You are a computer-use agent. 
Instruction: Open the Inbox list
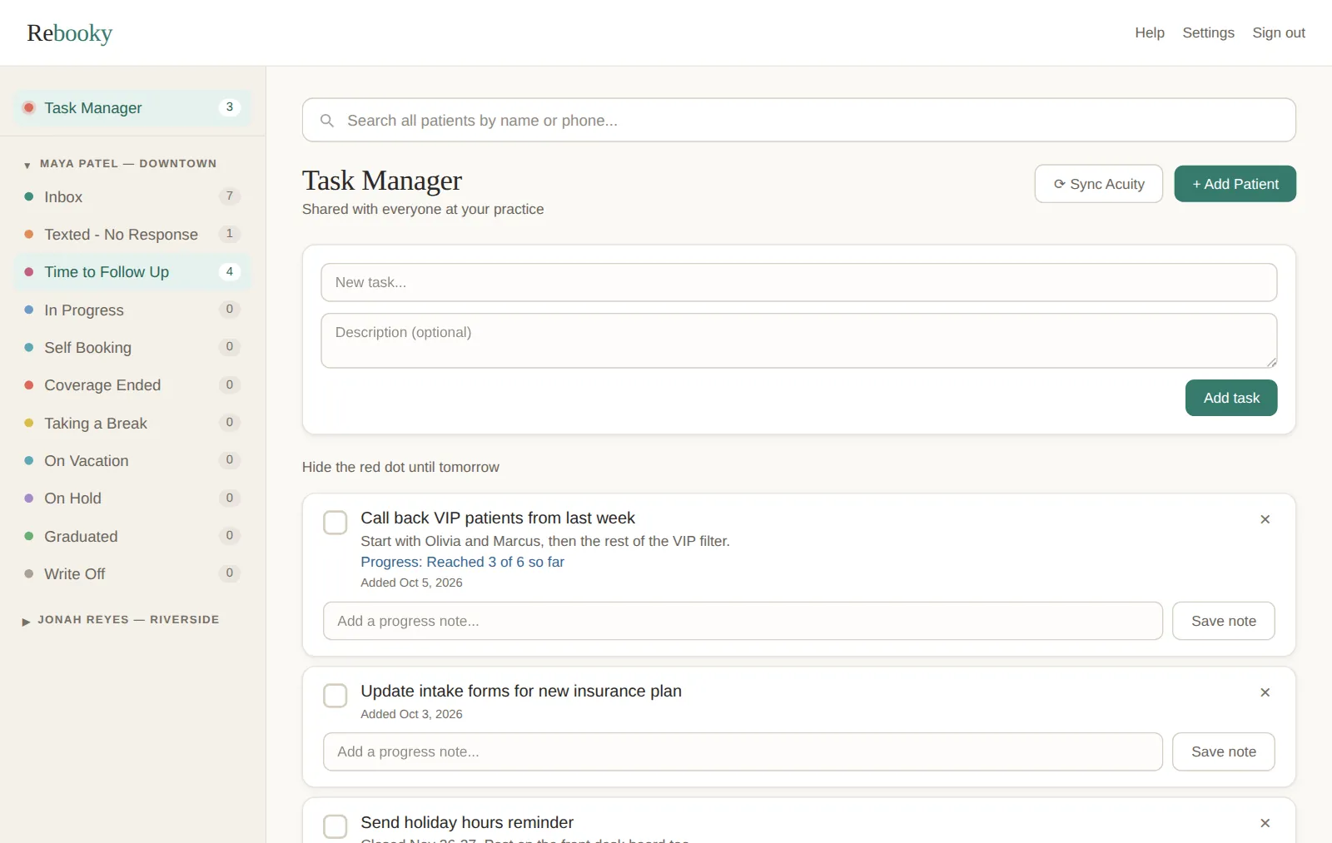[132, 197]
